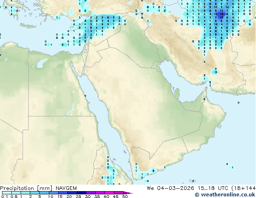Select the 30–35 mm legend color box
Screen dimensions: 256x198
[90, 193]
